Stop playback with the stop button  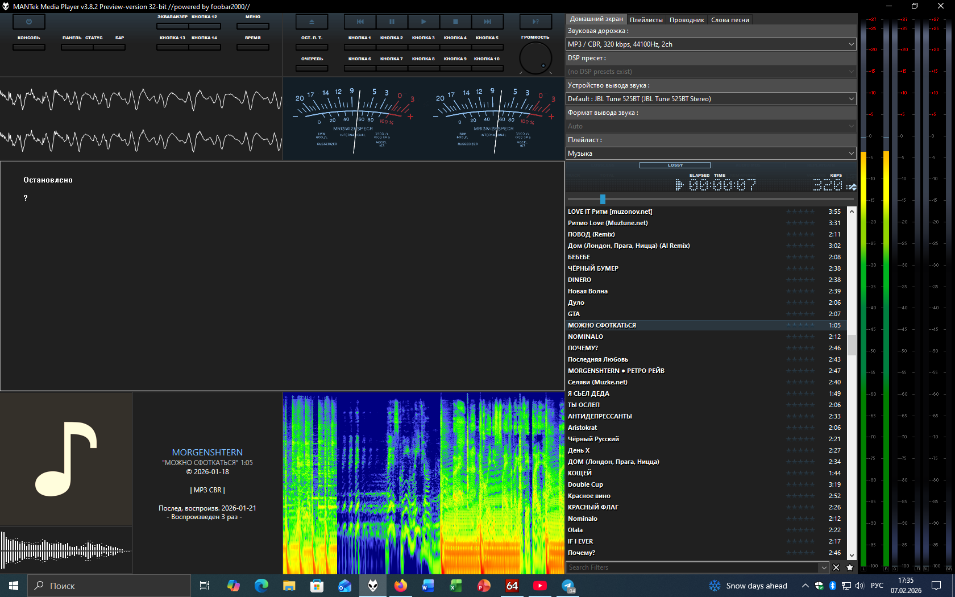pos(455,22)
